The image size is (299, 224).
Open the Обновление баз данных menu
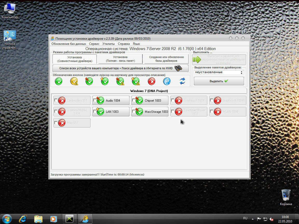[69, 44]
